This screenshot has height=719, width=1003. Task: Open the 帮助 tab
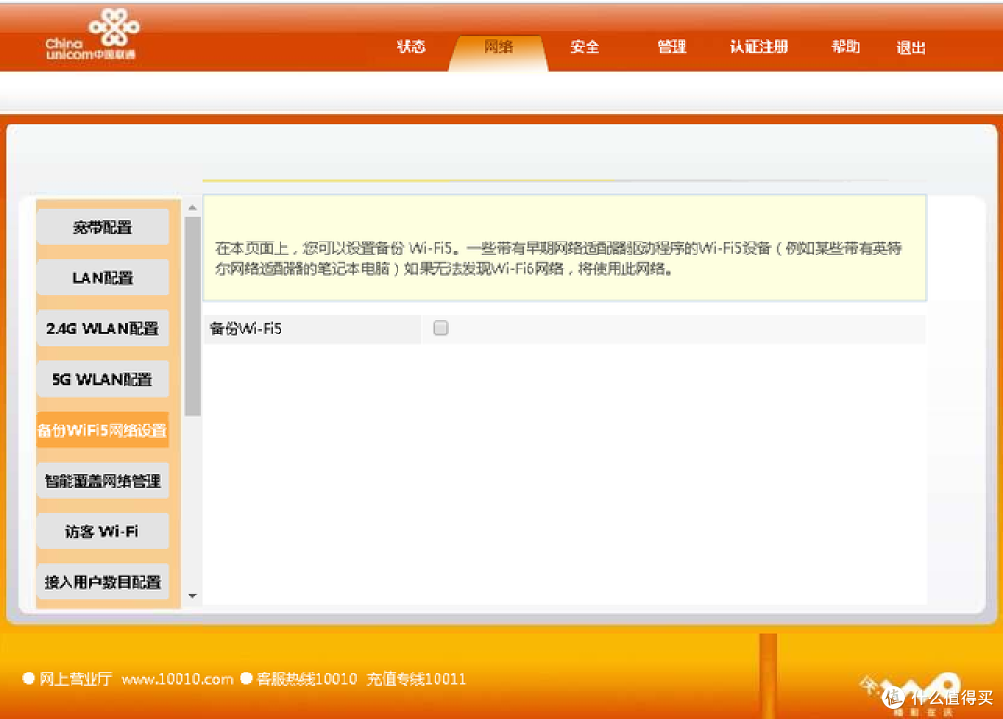pos(845,46)
